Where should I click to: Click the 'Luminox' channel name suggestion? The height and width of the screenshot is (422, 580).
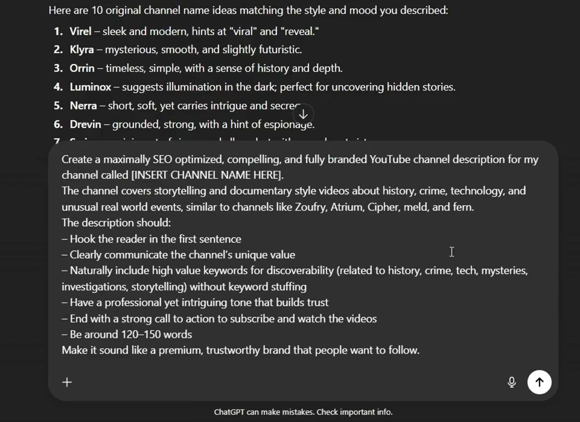click(91, 87)
